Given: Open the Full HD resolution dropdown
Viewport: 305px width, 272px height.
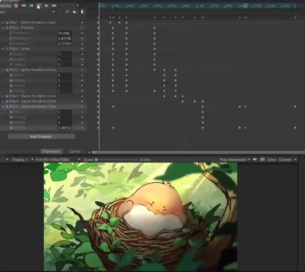Looking at the screenshot, I should pyautogui.click(x=58, y=159).
